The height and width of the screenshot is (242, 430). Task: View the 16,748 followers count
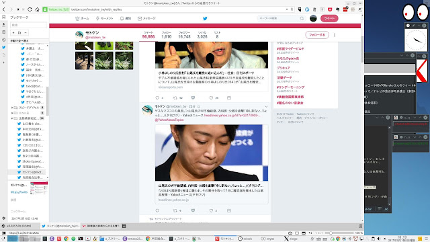coord(184,35)
